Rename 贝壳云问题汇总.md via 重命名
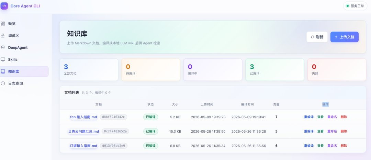The image size is (371, 160). [332, 131]
